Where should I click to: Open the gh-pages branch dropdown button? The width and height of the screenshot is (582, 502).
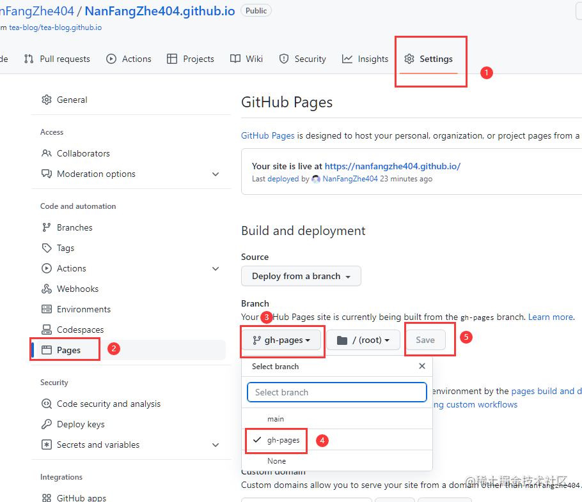(281, 340)
